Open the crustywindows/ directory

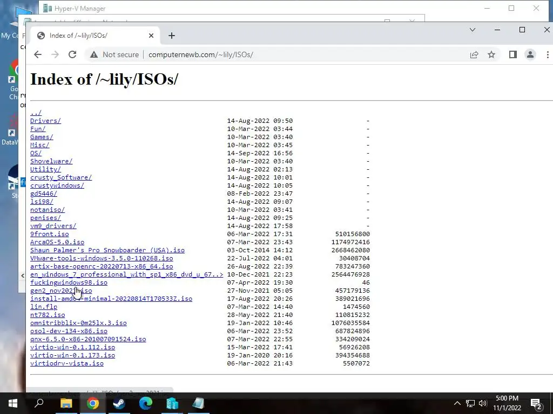[57, 185]
